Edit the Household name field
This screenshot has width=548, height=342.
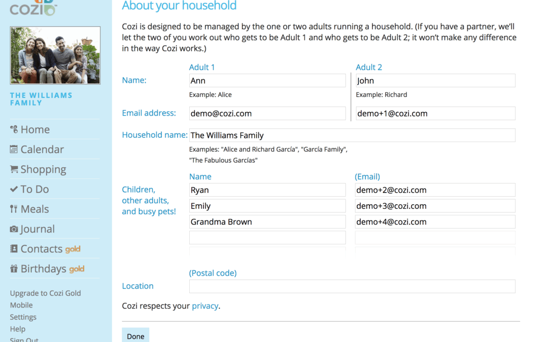352,135
